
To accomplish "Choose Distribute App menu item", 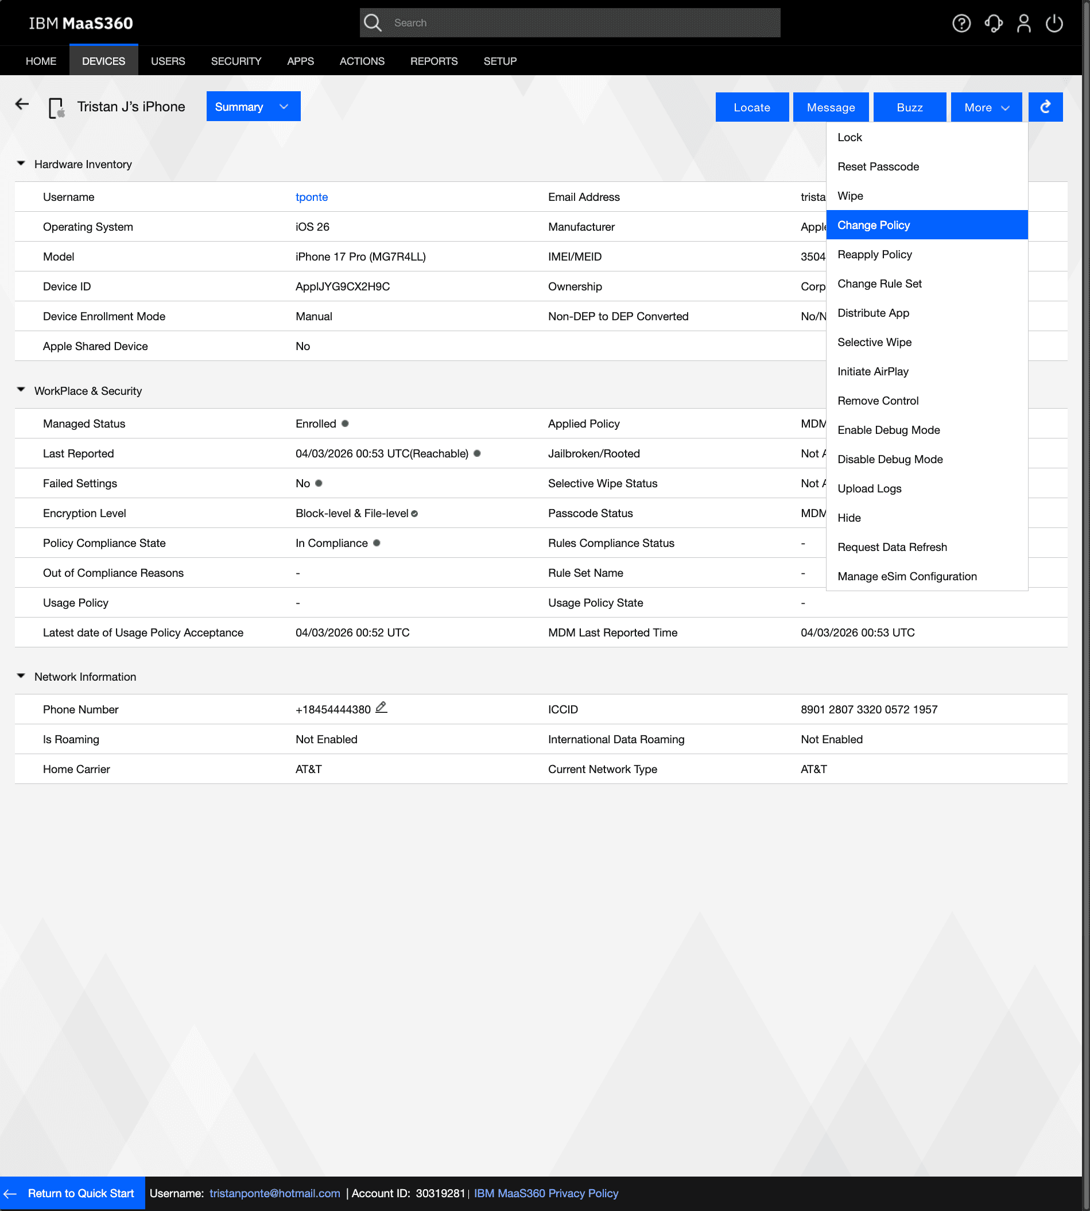I will click(926, 313).
